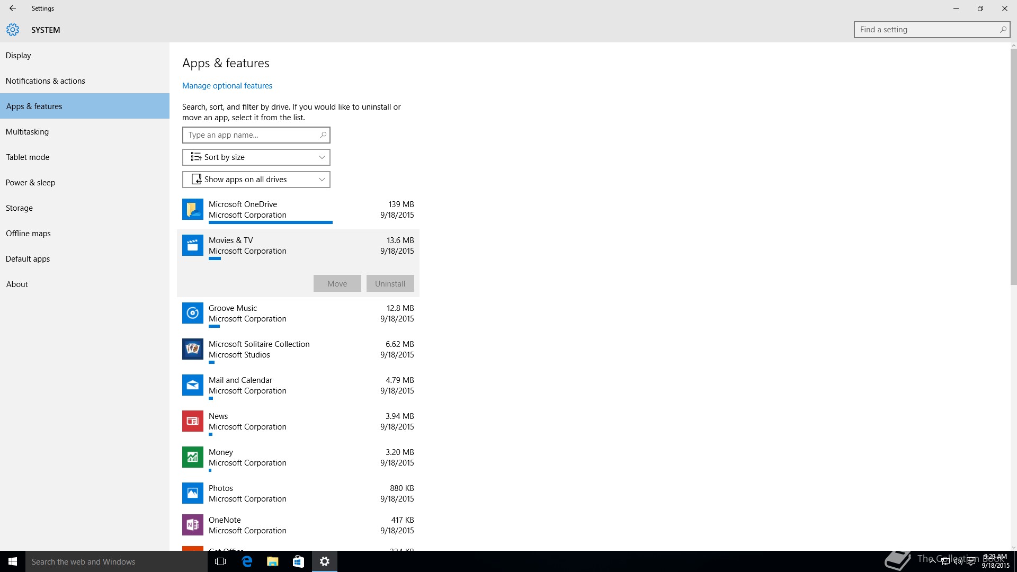1017x572 pixels.
Task: Click the vertical scrollbar thumb
Action: pos(1014,167)
